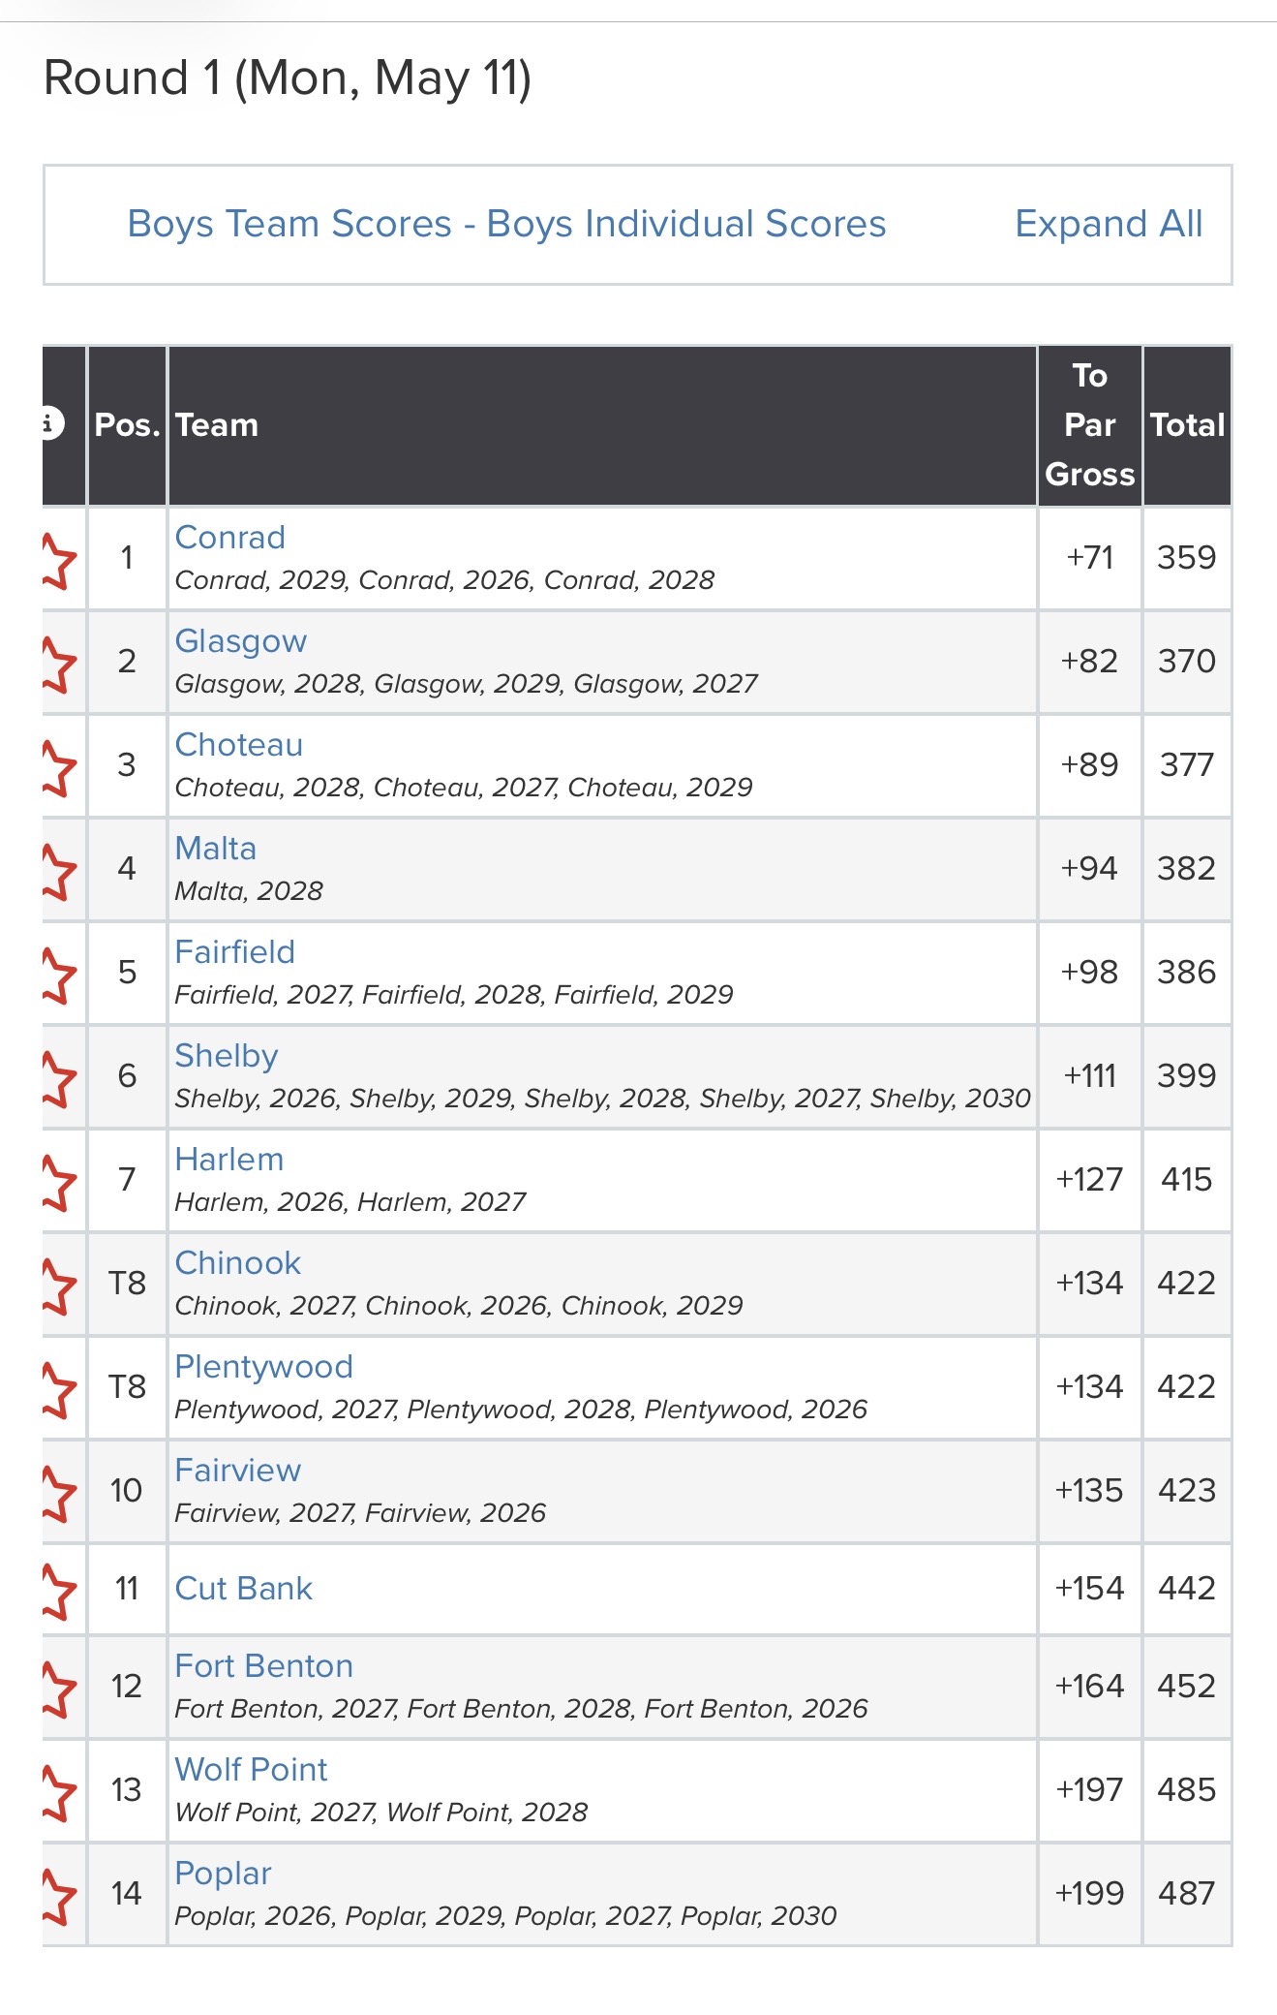Click the Team column header
The width and height of the screenshot is (1277, 2015).
(x=602, y=425)
